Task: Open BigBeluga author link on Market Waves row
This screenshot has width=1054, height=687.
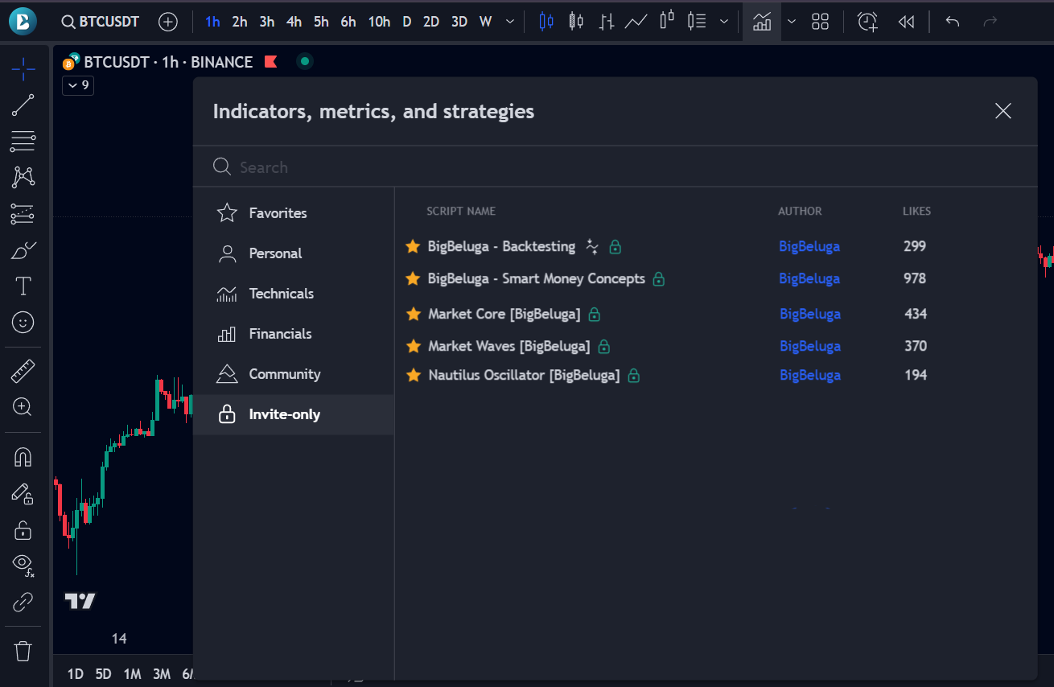Action: pyautogui.click(x=810, y=346)
